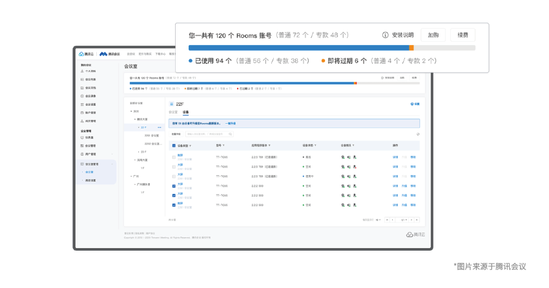
Task: Click the 腾讯云 logo at top left
Action: point(86,54)
